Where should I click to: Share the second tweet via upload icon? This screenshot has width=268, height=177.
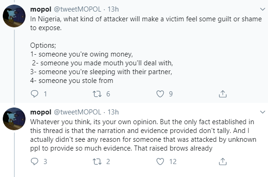223,161
